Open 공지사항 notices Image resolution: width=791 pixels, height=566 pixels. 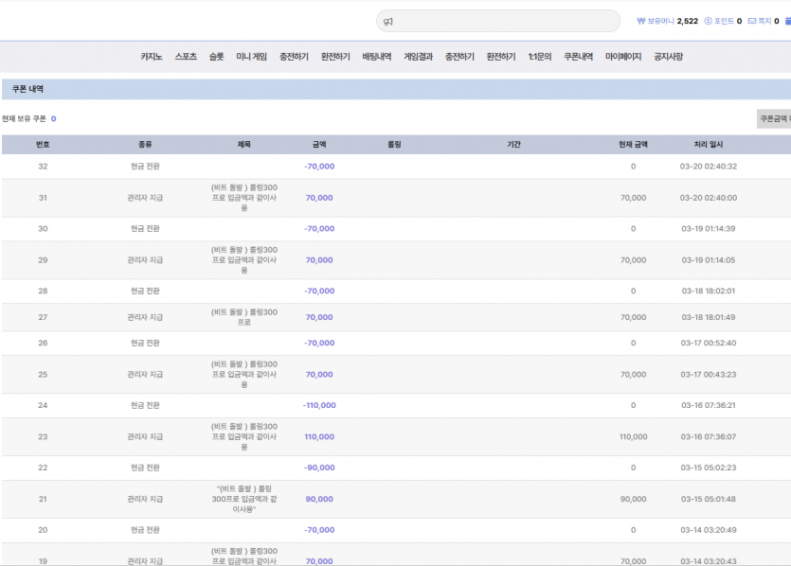click(669, 57)
